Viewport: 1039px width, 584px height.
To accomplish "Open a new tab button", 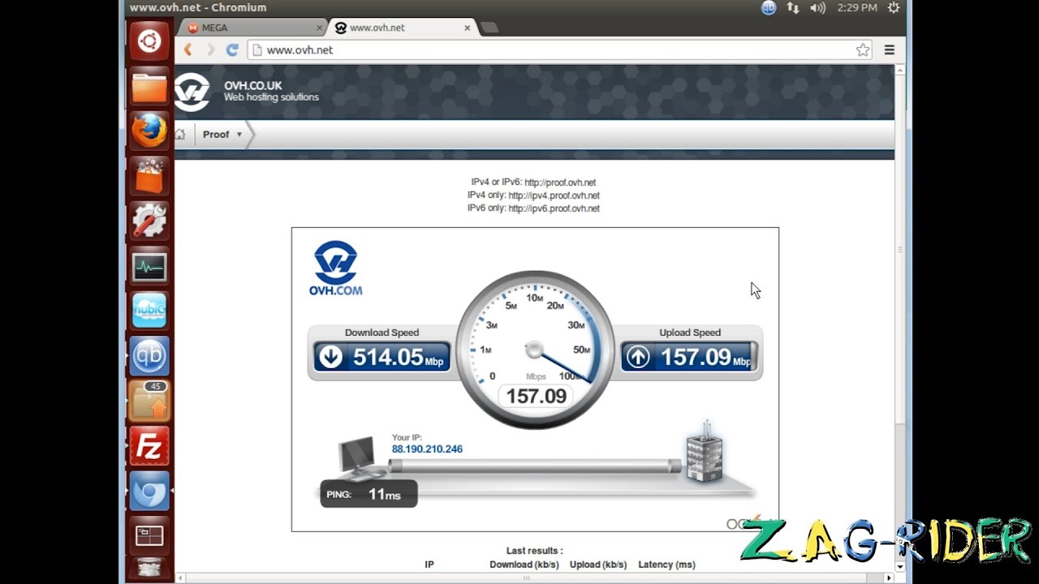I will 489,28.
